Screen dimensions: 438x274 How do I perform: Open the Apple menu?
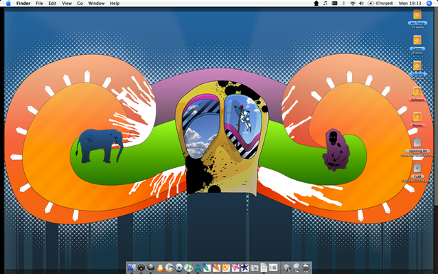[x=9, y=4]
